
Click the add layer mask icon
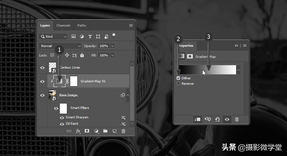click(87, 131)
